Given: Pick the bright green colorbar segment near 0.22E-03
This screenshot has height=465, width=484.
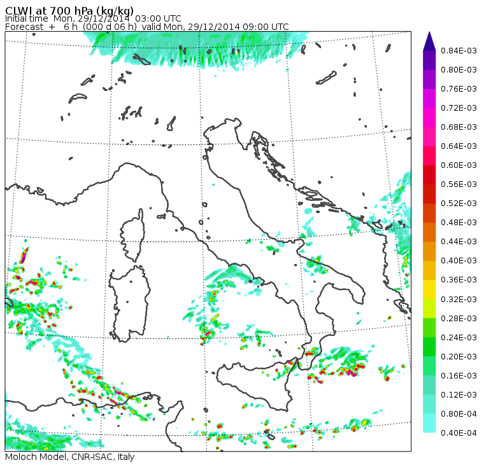Looking at the screenshot, I should [429, 347].
